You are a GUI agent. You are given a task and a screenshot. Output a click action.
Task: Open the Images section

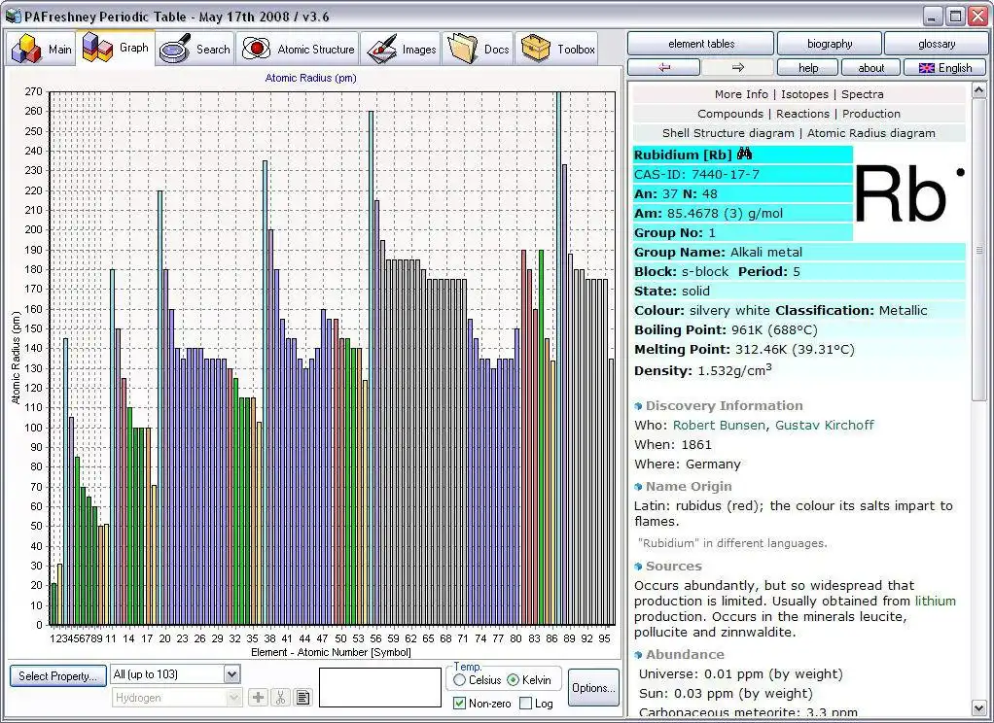pyautogui.click(x=402, y=49)
